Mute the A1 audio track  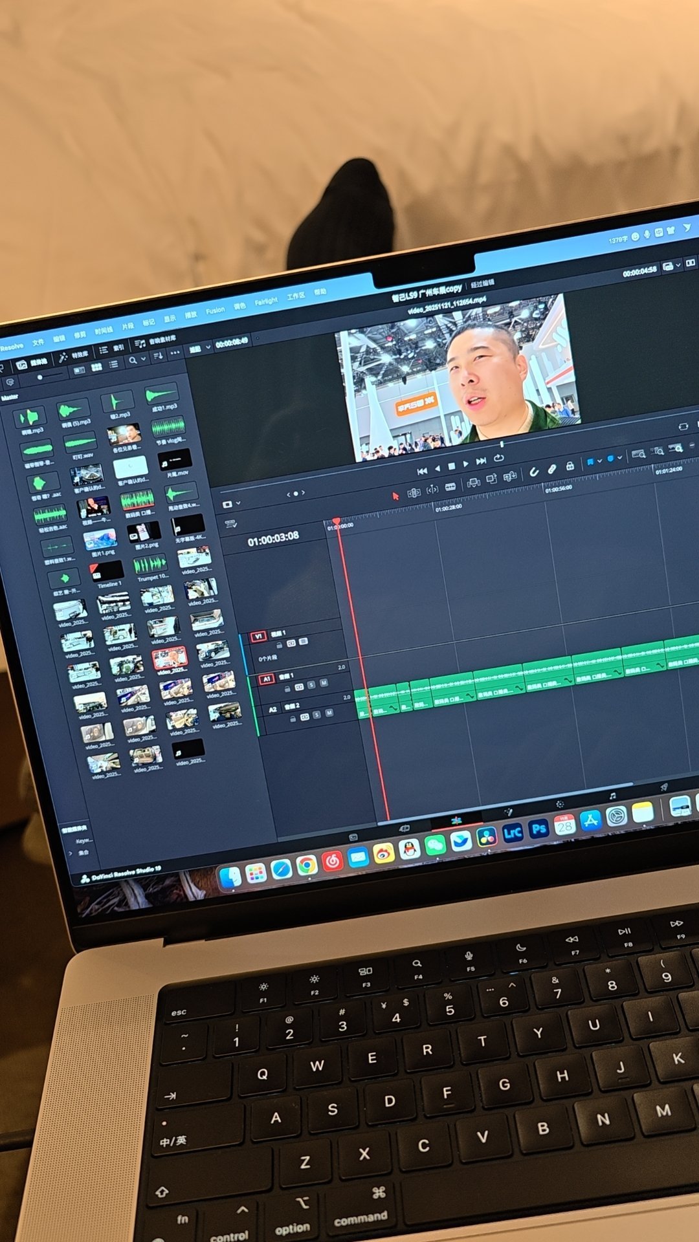tap(323, 682)
